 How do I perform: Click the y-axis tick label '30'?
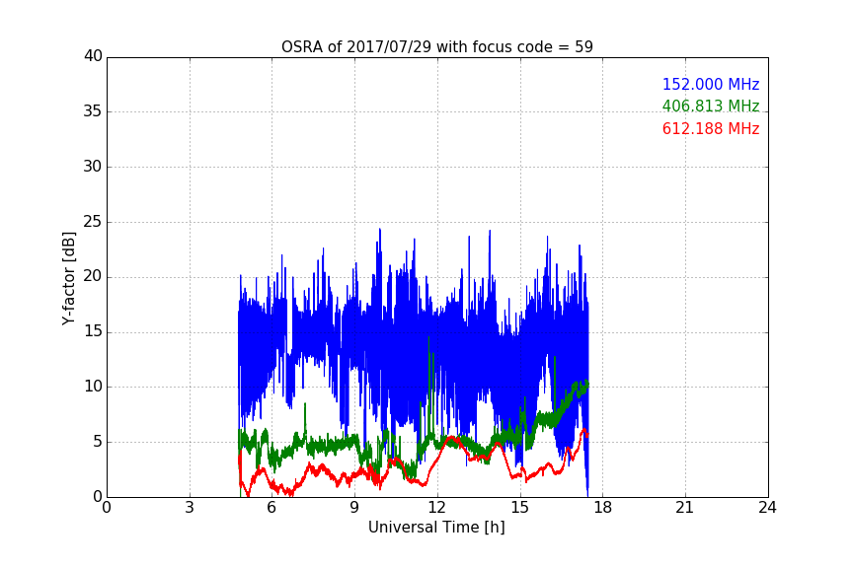93,167
